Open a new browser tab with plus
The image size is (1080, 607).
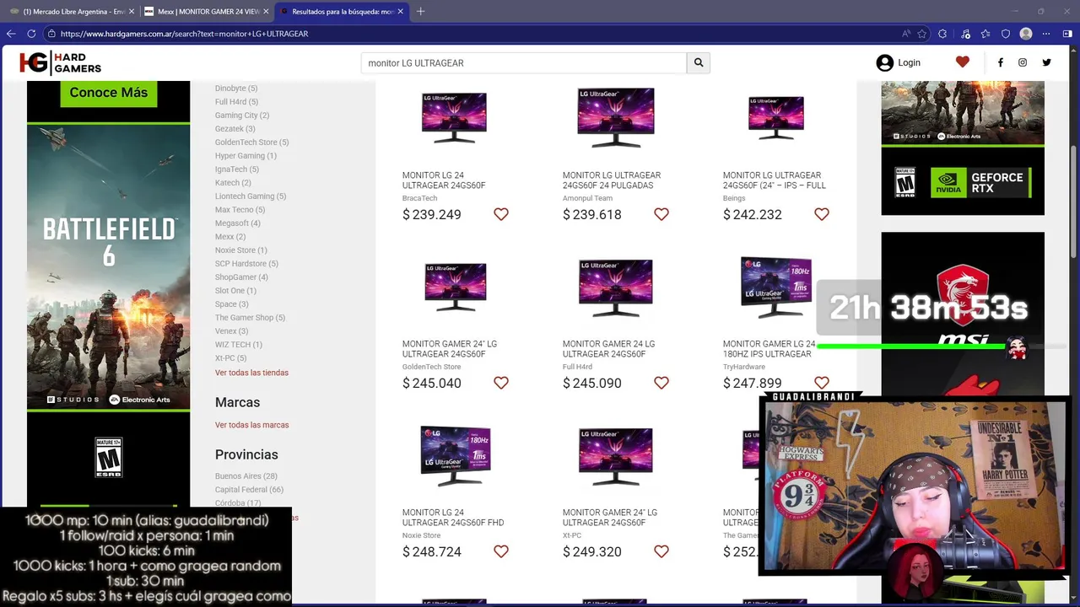click(420, 11)
